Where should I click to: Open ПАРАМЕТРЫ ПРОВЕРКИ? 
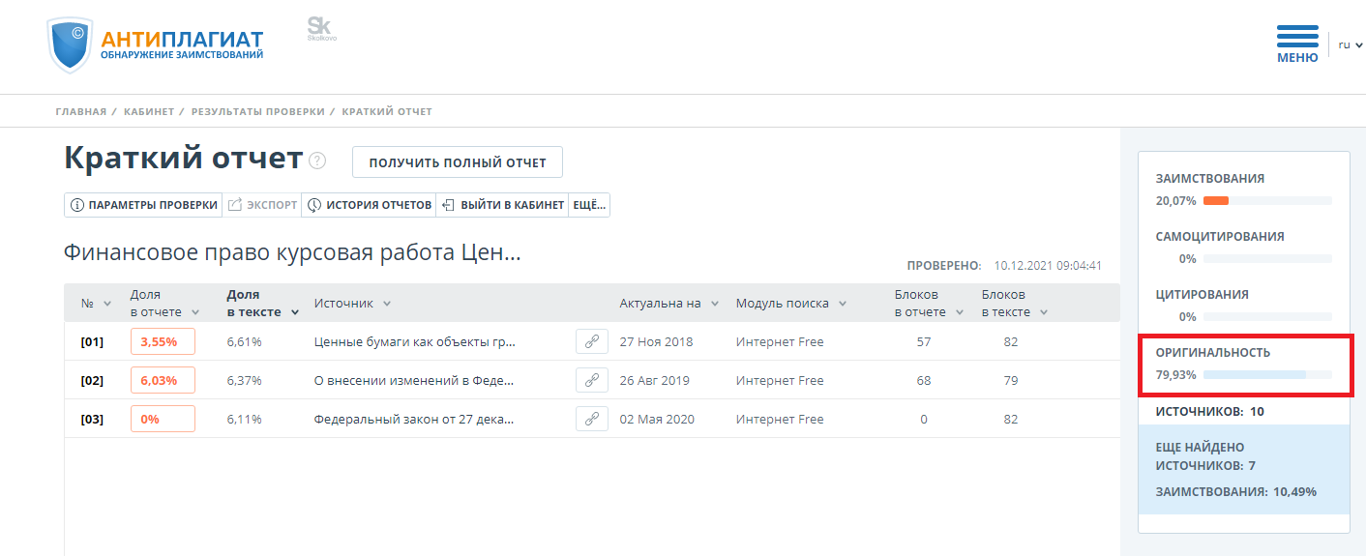pos(143,205)
